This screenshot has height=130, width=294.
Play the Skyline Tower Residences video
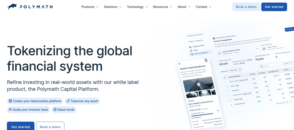(199, 84)
